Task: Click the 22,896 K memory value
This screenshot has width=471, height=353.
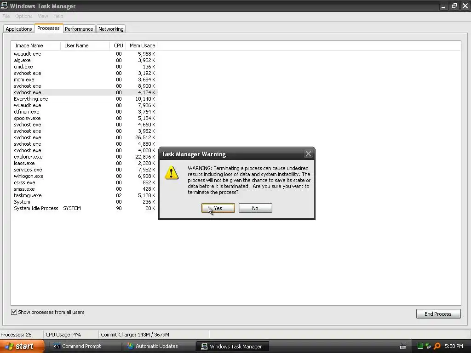Action: pos(145,157)
